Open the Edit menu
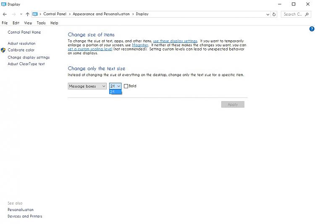Viewport: 315px width, 224px height. coord(16,23)
